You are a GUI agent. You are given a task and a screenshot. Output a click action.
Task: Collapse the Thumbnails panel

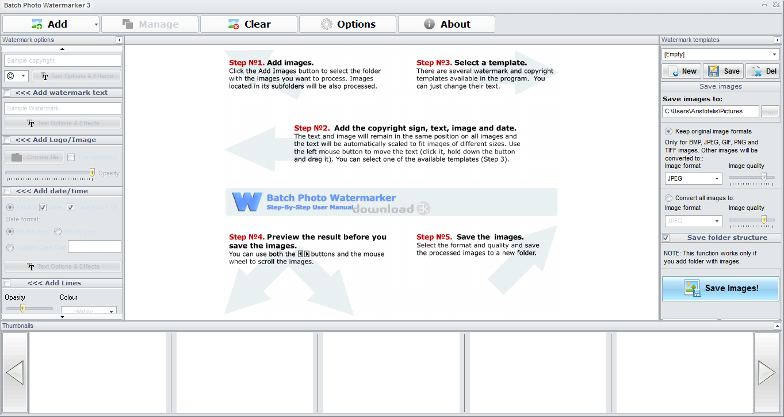click(x=778, y=326)
